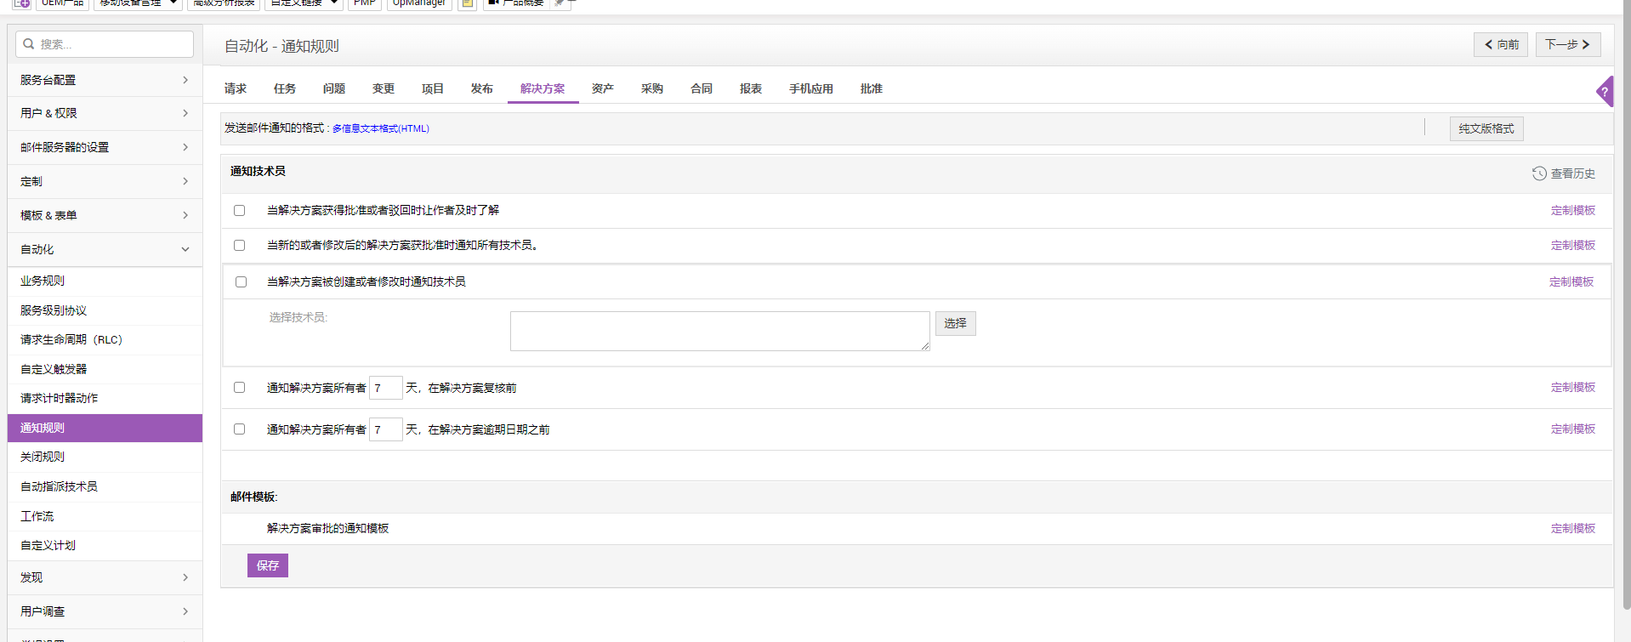Image resolution: width=1631 pixels, height=642 pixels.
Task: Check notify all technicians on solution approval
Action: tap(240, 246)
